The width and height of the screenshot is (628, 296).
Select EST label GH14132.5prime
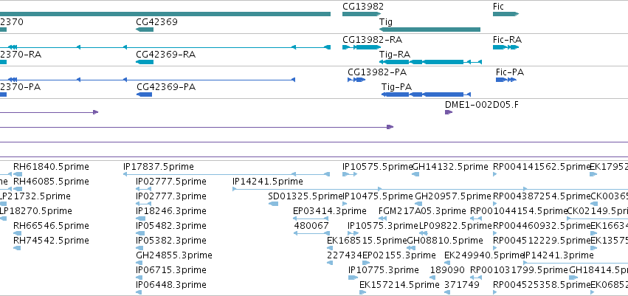pos(450,167)
